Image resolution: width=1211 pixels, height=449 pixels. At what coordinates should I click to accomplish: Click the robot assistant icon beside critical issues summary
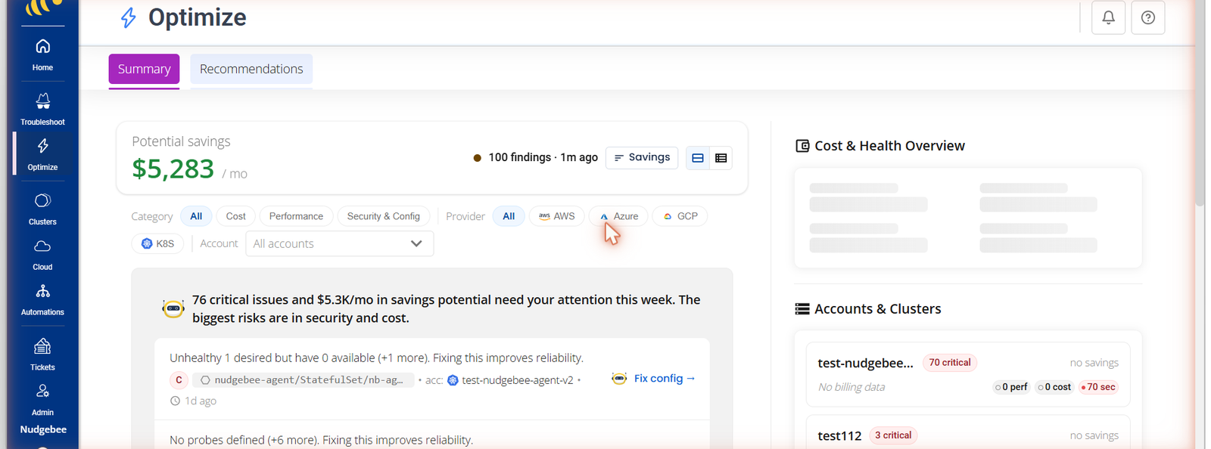[173, 308]
